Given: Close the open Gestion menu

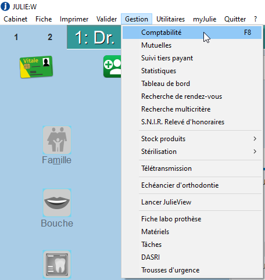Looking at the screenshot, I should pyautogui.click(x=137, y=19).
